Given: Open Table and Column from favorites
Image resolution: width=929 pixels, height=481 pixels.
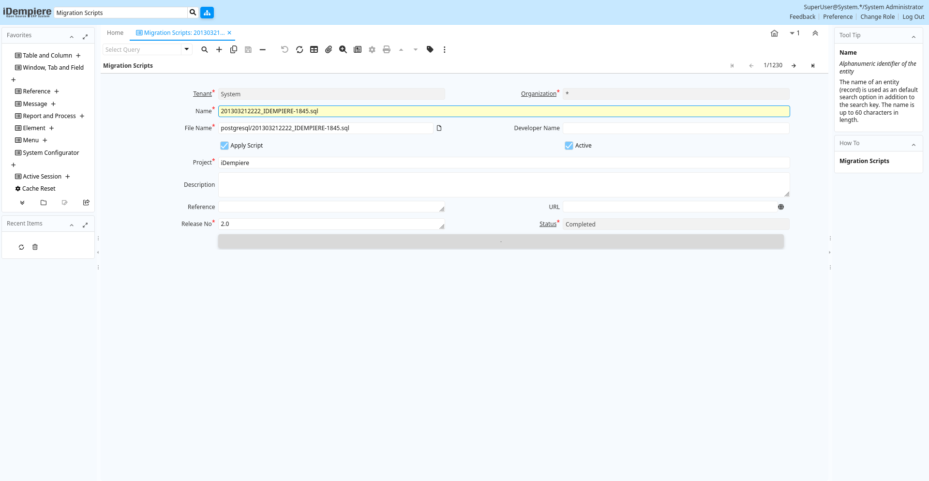Looking at the screenshot, I should (47, 56).
